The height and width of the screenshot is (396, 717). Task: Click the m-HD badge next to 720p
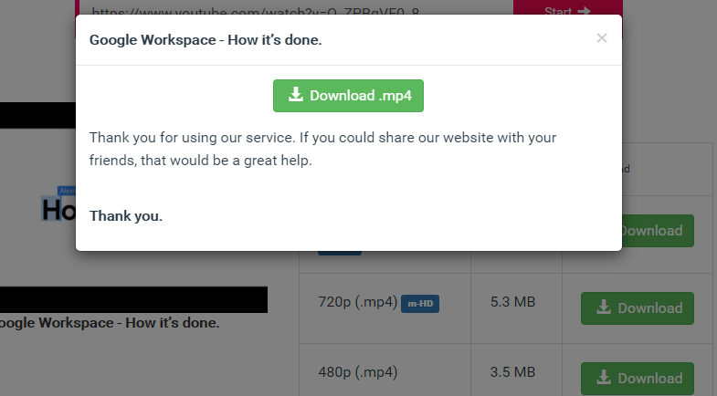point(420,304)
